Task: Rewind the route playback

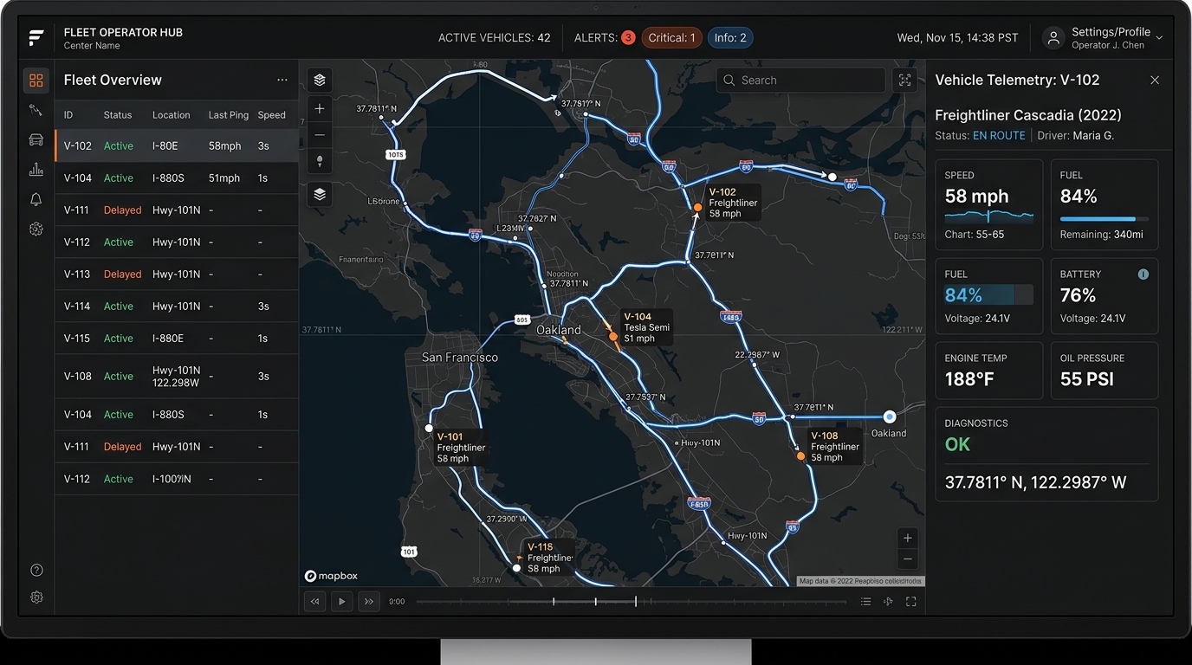Action: click(x=314, y=602)
